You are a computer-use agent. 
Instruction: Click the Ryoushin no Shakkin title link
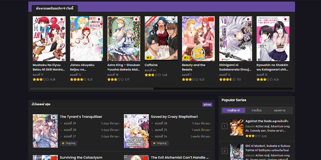point(272,67)
